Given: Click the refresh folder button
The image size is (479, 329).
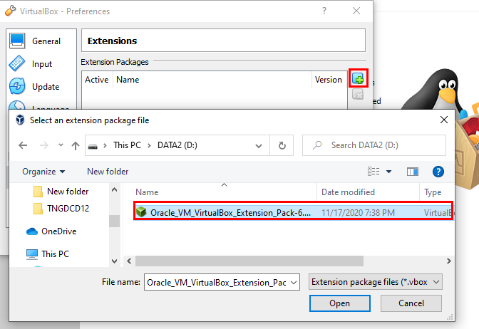Looking at the screenshot, I should coord(282,145).
